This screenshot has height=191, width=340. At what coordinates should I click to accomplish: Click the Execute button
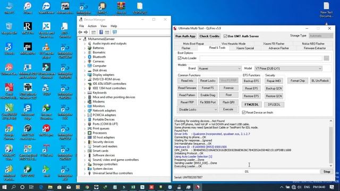[228, 109]
